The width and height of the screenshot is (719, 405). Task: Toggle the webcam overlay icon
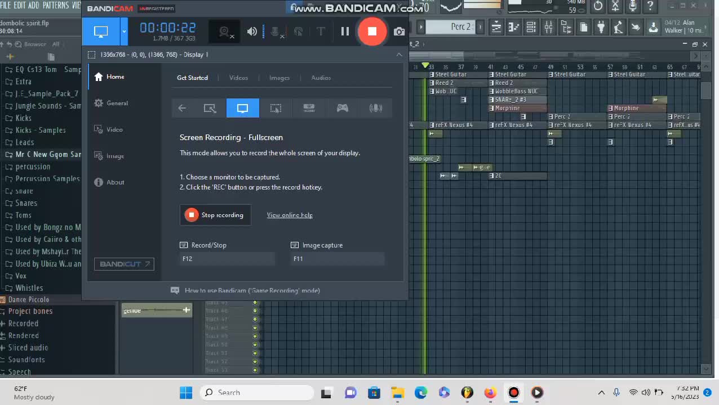coord(225,31)
